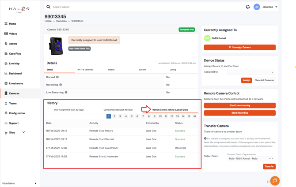Open the Jane Doe account menu arrow
Viewport: 296px width, 187px height.
pos(277,7)
